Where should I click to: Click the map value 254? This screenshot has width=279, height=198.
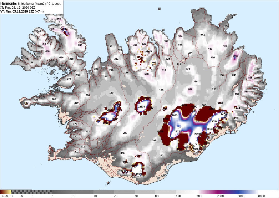pyautogui.click(x=203, y=35)
